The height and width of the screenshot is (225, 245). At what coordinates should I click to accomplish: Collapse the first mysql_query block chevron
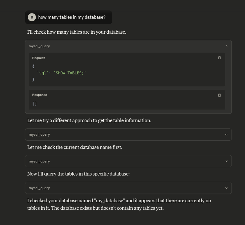click(x=226, y=46)
